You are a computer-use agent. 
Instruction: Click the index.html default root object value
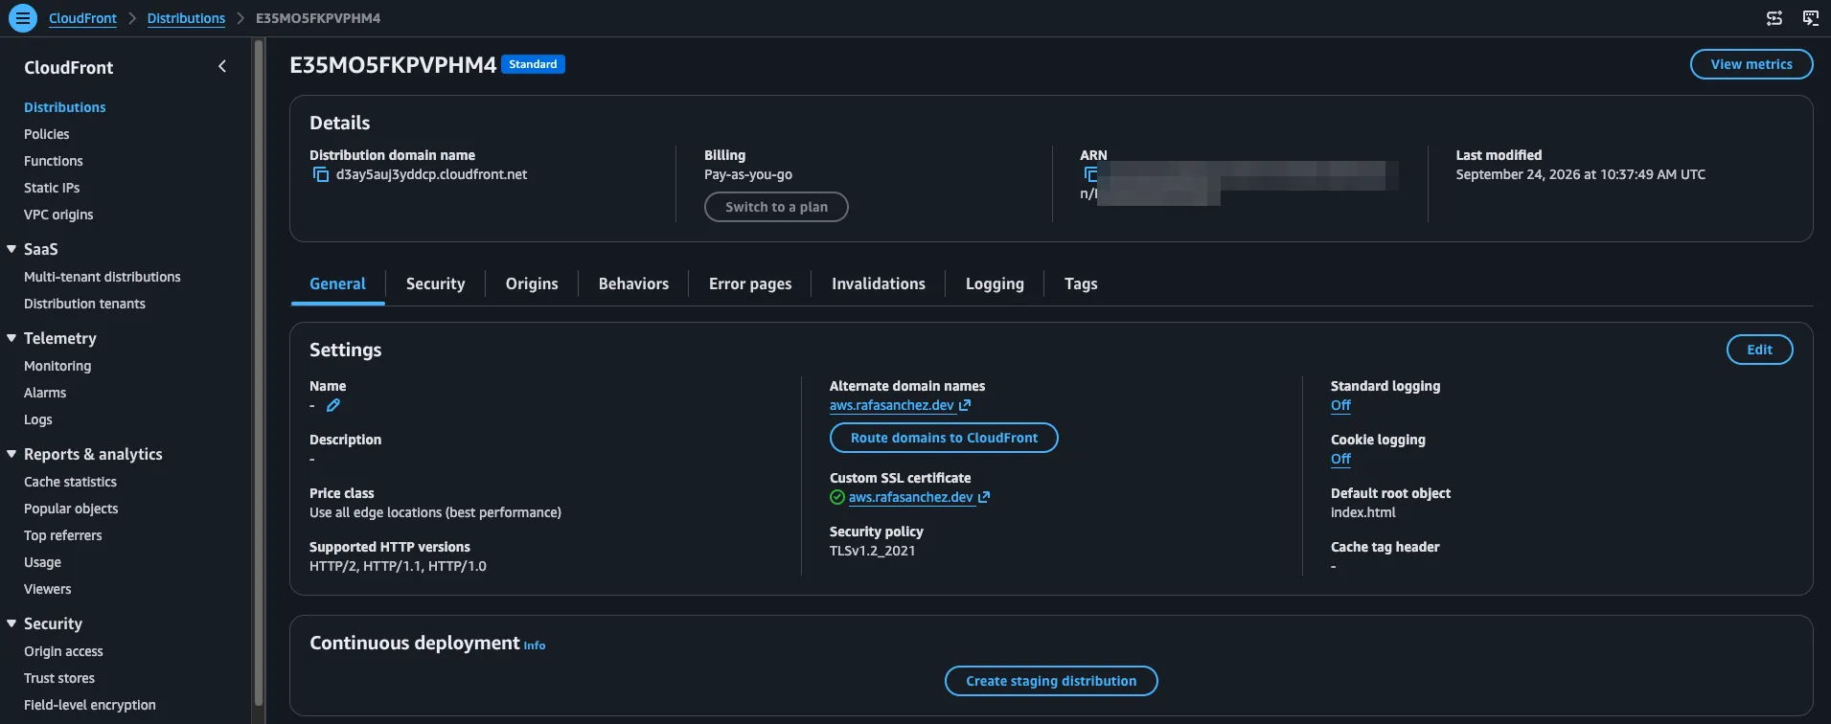coord(1362,512)
